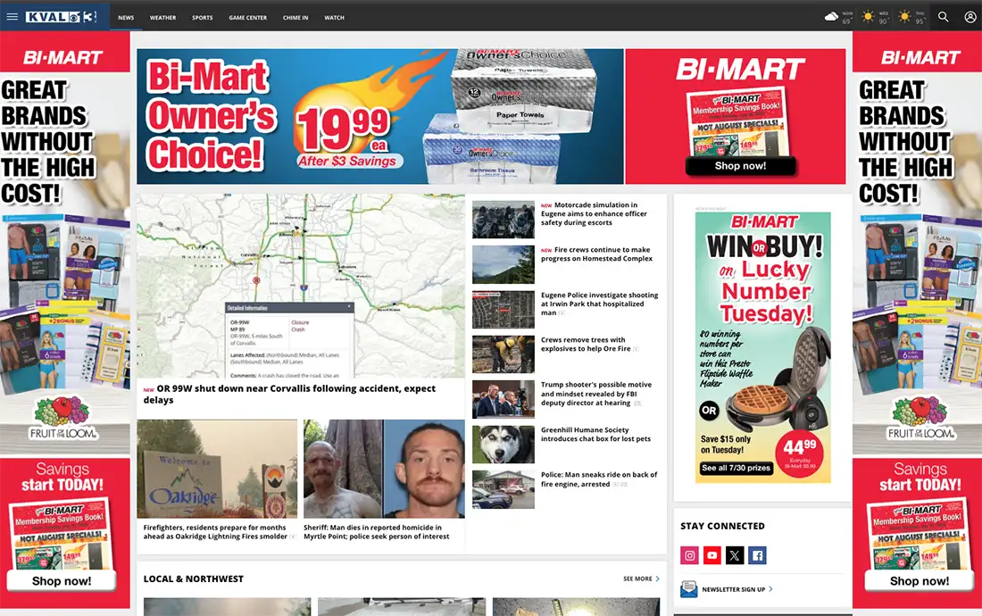Open the News menu
The image size is (982, 616).
pyautogui.click(x=126, y=18)
